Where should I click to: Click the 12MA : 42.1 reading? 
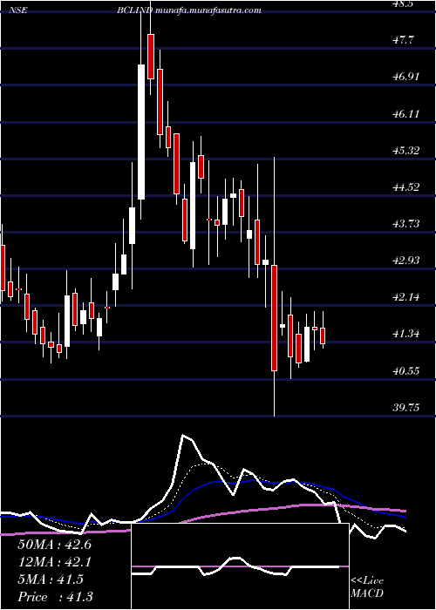(x=54, y=562)
